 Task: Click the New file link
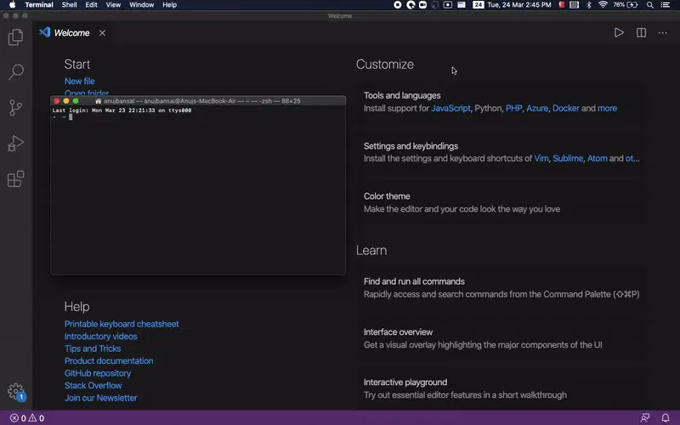click(x=79, y=81)
